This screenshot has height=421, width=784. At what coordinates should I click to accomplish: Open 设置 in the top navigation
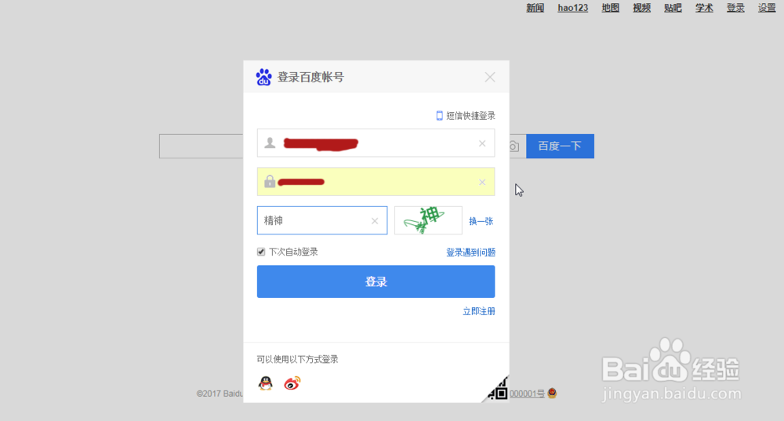point(767,8)
